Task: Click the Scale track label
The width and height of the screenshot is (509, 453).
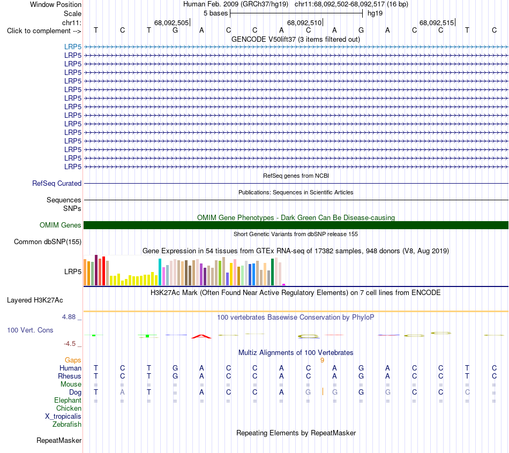Action: pos(72,13)
